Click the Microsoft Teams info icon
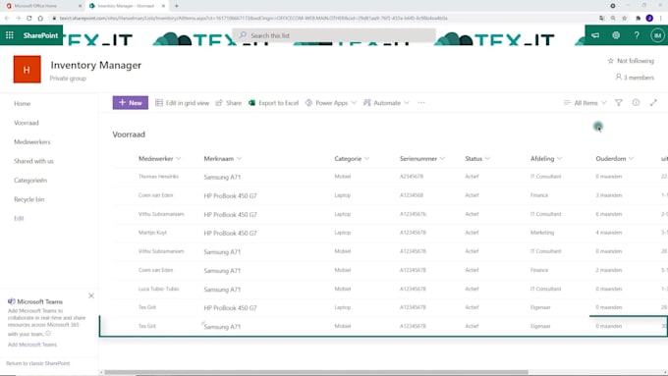This screenshot has height=376, width=668. pyautogui.click(x=48, y=334)
